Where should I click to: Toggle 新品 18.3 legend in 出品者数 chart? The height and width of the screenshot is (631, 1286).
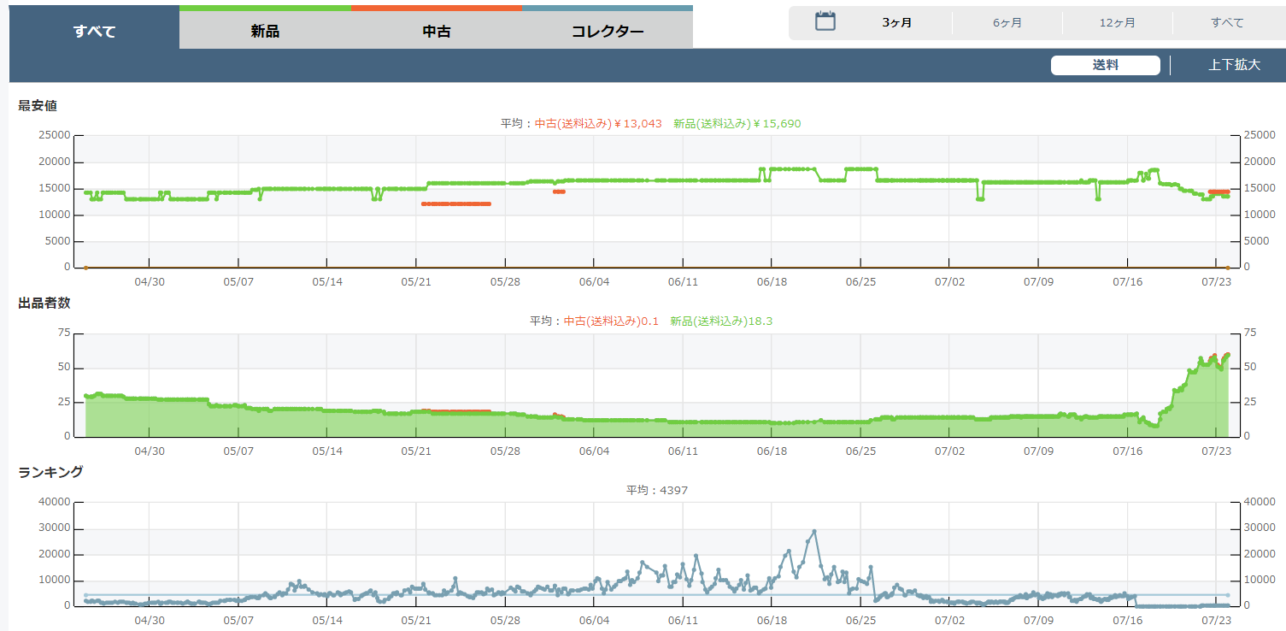point(721,321)
